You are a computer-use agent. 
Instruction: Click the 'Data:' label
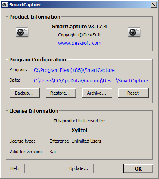(x=14, y=80)
